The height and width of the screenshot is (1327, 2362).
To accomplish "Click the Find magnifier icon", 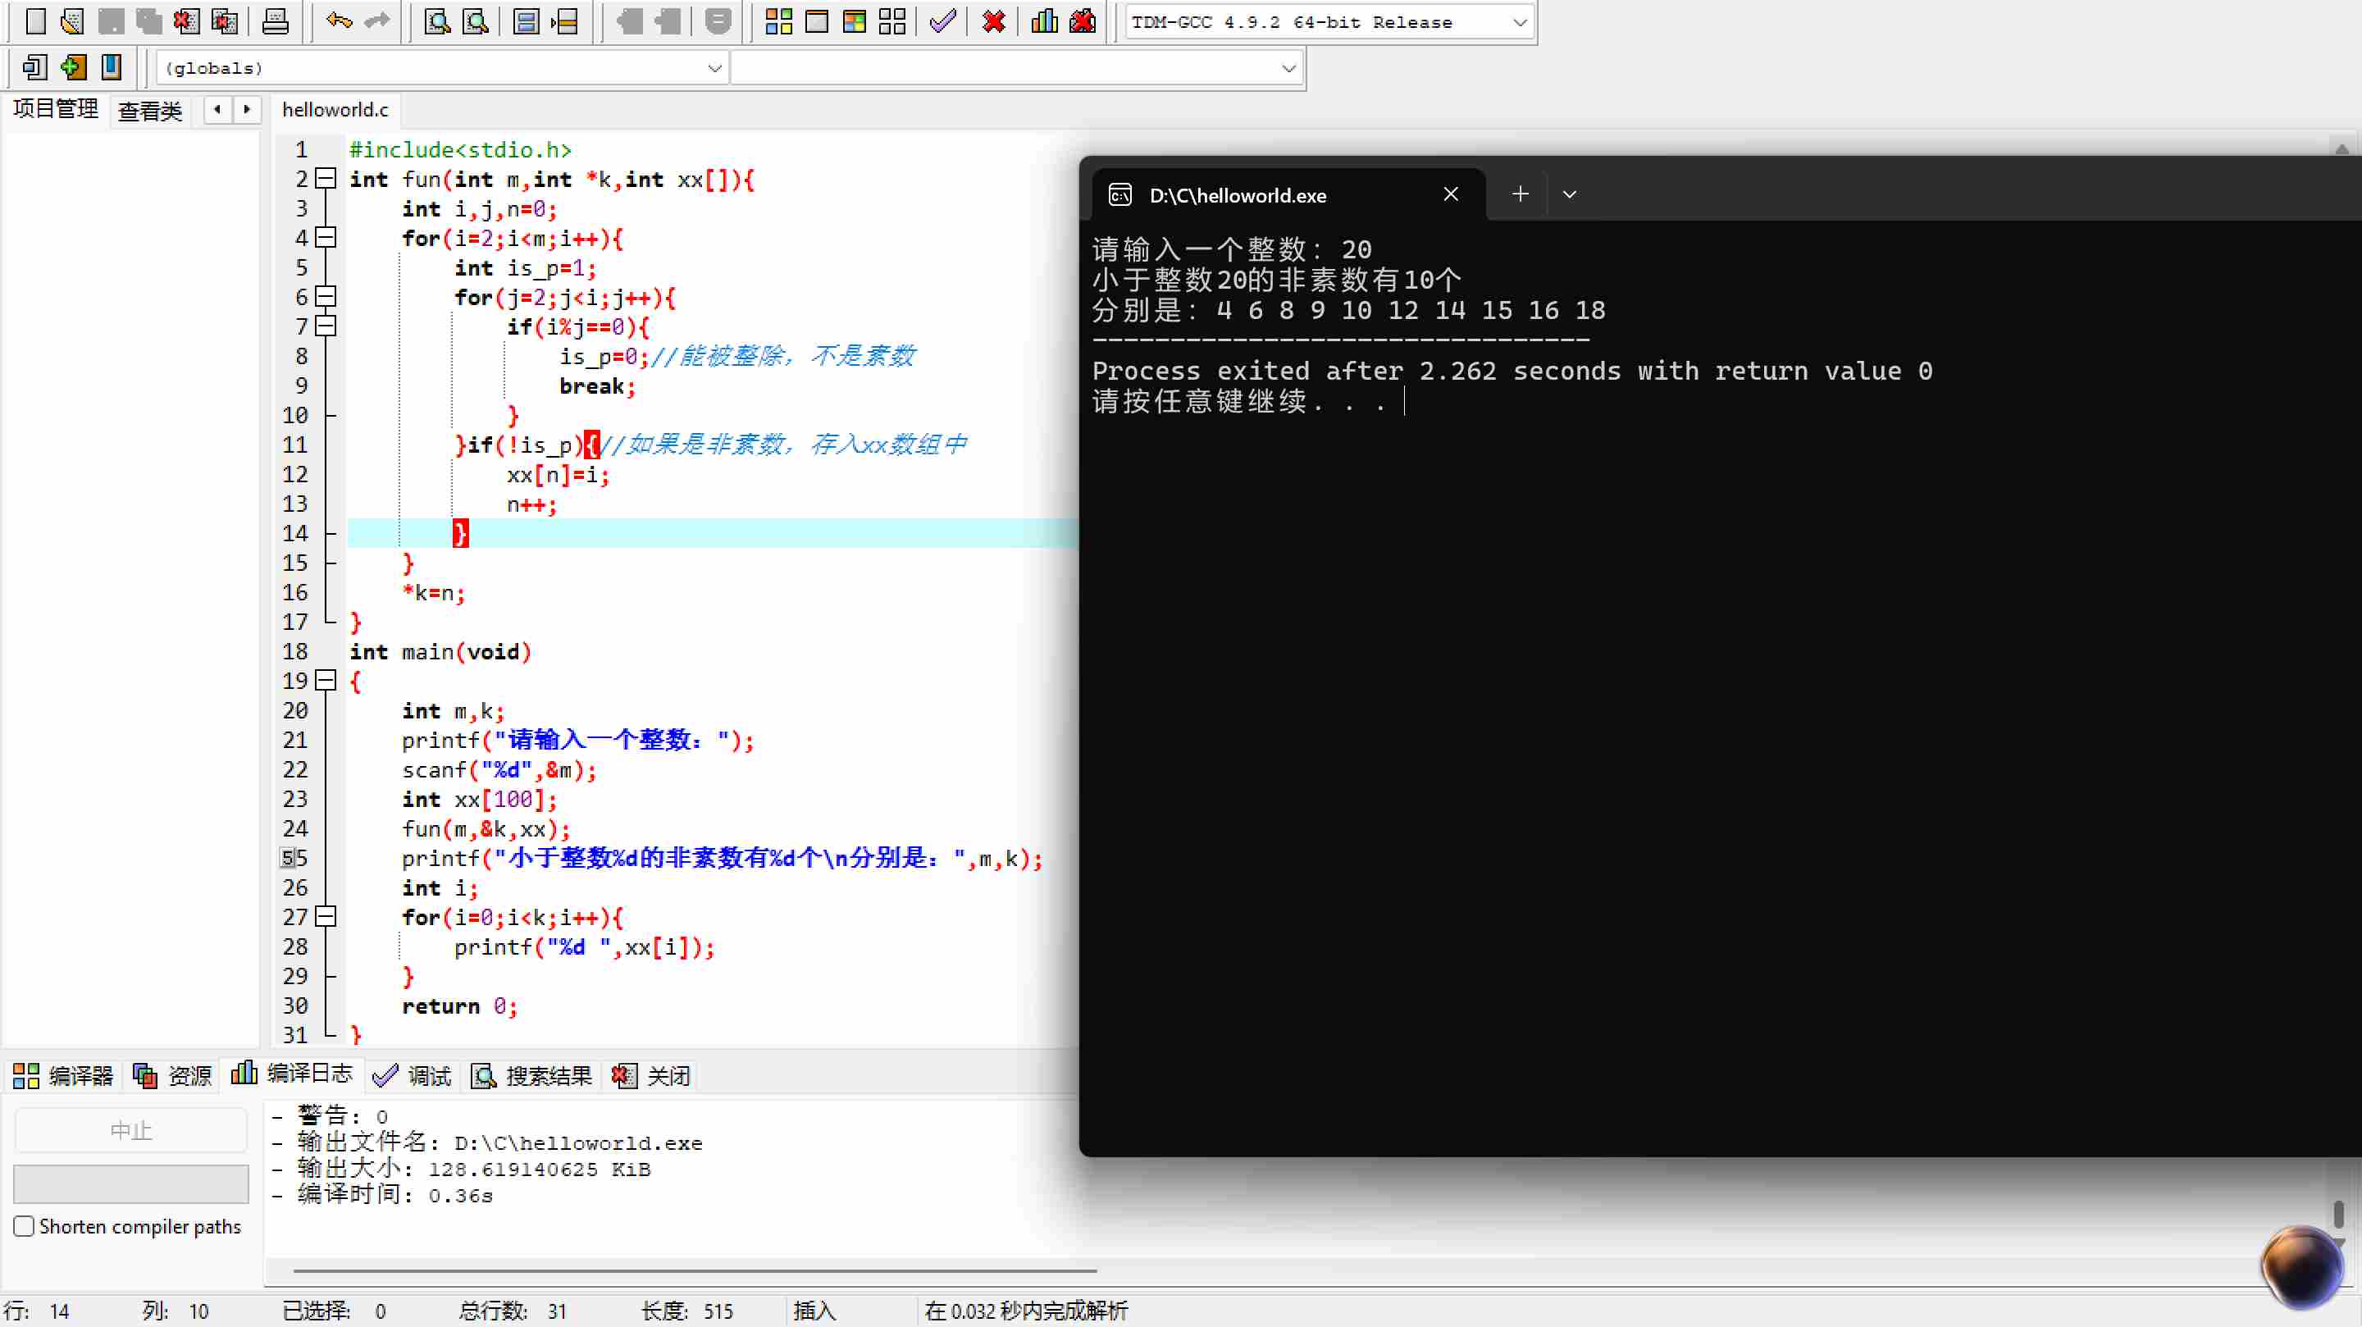I will tap(437, 21).
